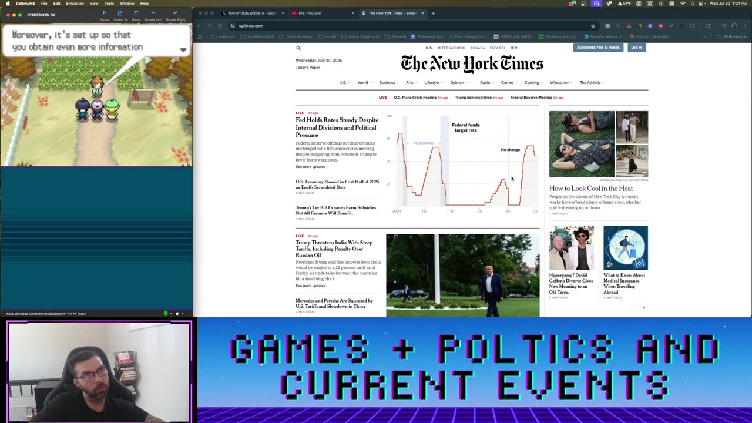Screen dimensions: 752x423
Task: Go forward in the Chrome browser
Action: [209, 26]
